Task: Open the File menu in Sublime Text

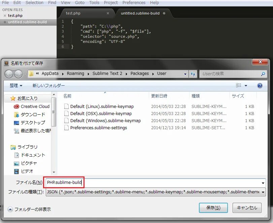Action: click(x=5, y=3)
